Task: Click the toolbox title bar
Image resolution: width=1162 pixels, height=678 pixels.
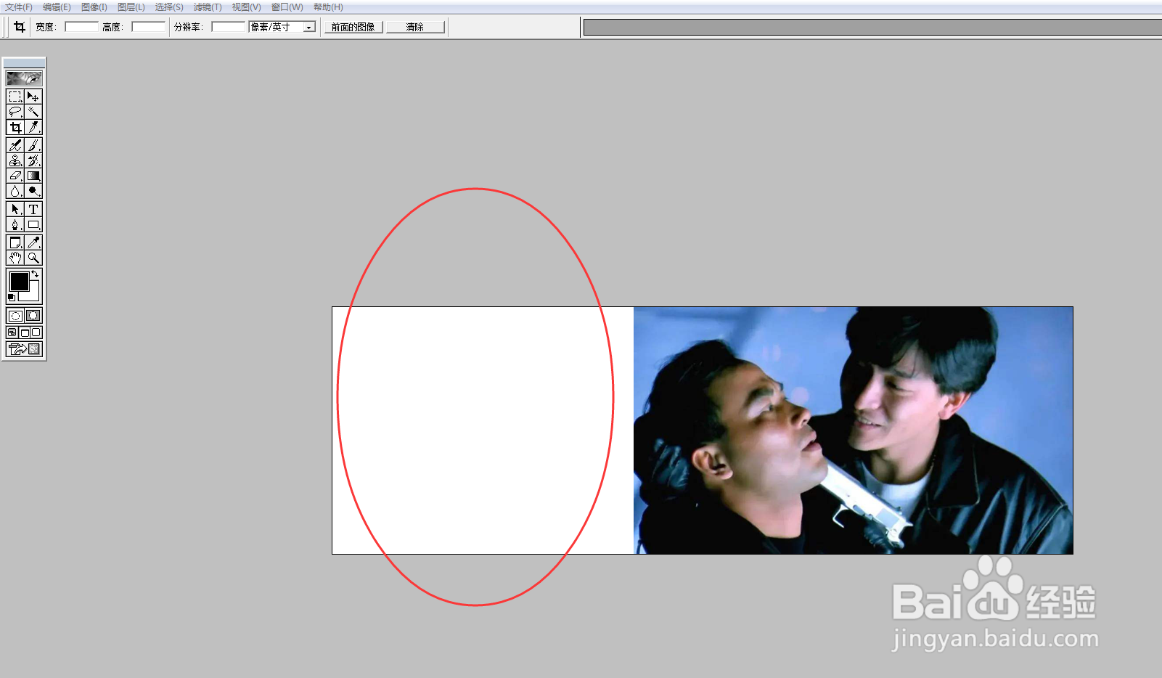Action: click(x=24, y=63)
